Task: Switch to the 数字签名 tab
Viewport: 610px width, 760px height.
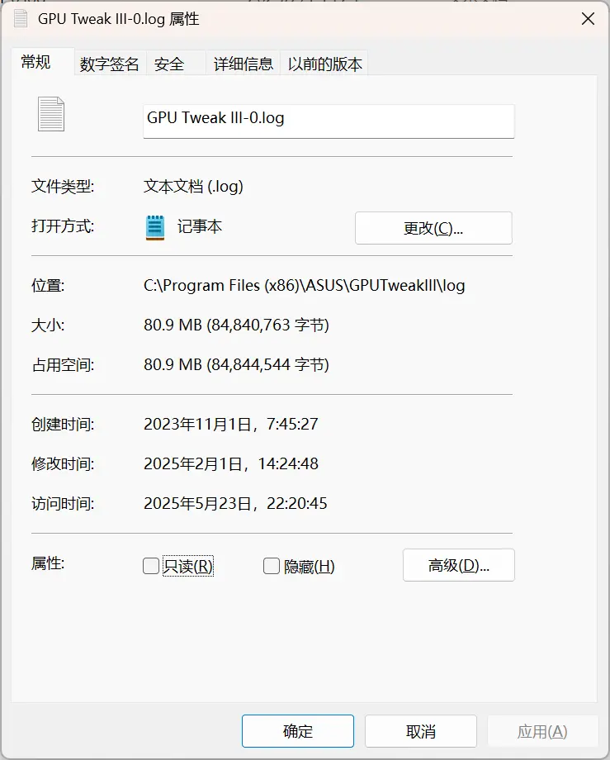Action: (x=110, y=64)
